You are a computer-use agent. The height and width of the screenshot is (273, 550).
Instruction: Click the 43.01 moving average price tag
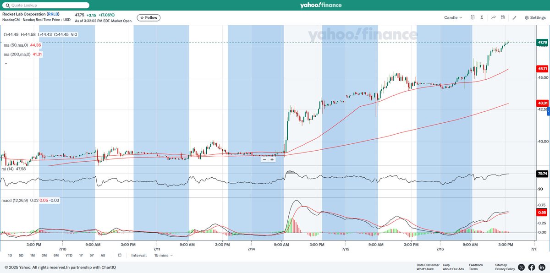(543, 104)
